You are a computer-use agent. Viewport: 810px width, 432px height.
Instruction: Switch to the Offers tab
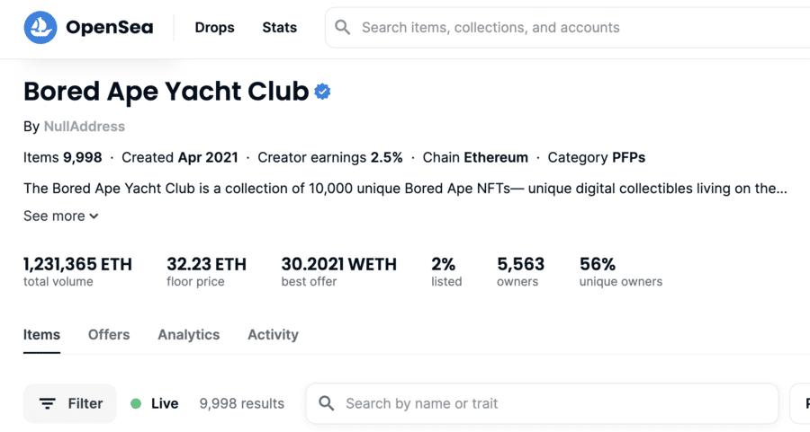pos(109,335)
